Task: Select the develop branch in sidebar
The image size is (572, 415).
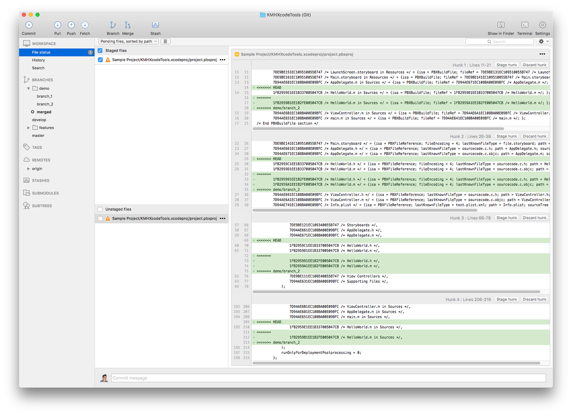Action: tap(39, 120)
